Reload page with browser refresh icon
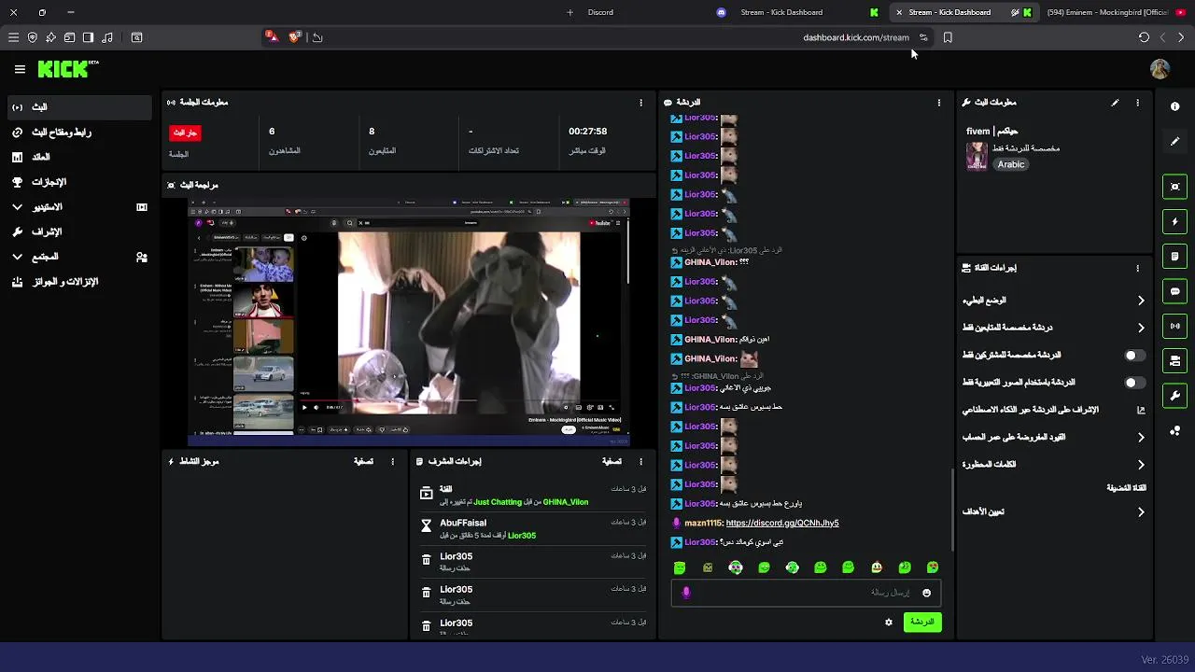 pyautogui.click(x=1144, y=37)
